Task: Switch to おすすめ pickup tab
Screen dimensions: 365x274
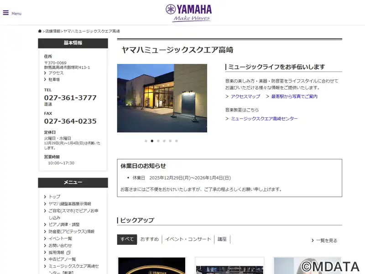Action: coord(150,239)
